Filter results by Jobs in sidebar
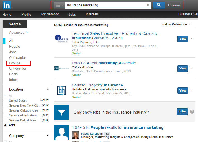This screenshot has width=198, height=142. pyautogui.click(x=13, y=52)
